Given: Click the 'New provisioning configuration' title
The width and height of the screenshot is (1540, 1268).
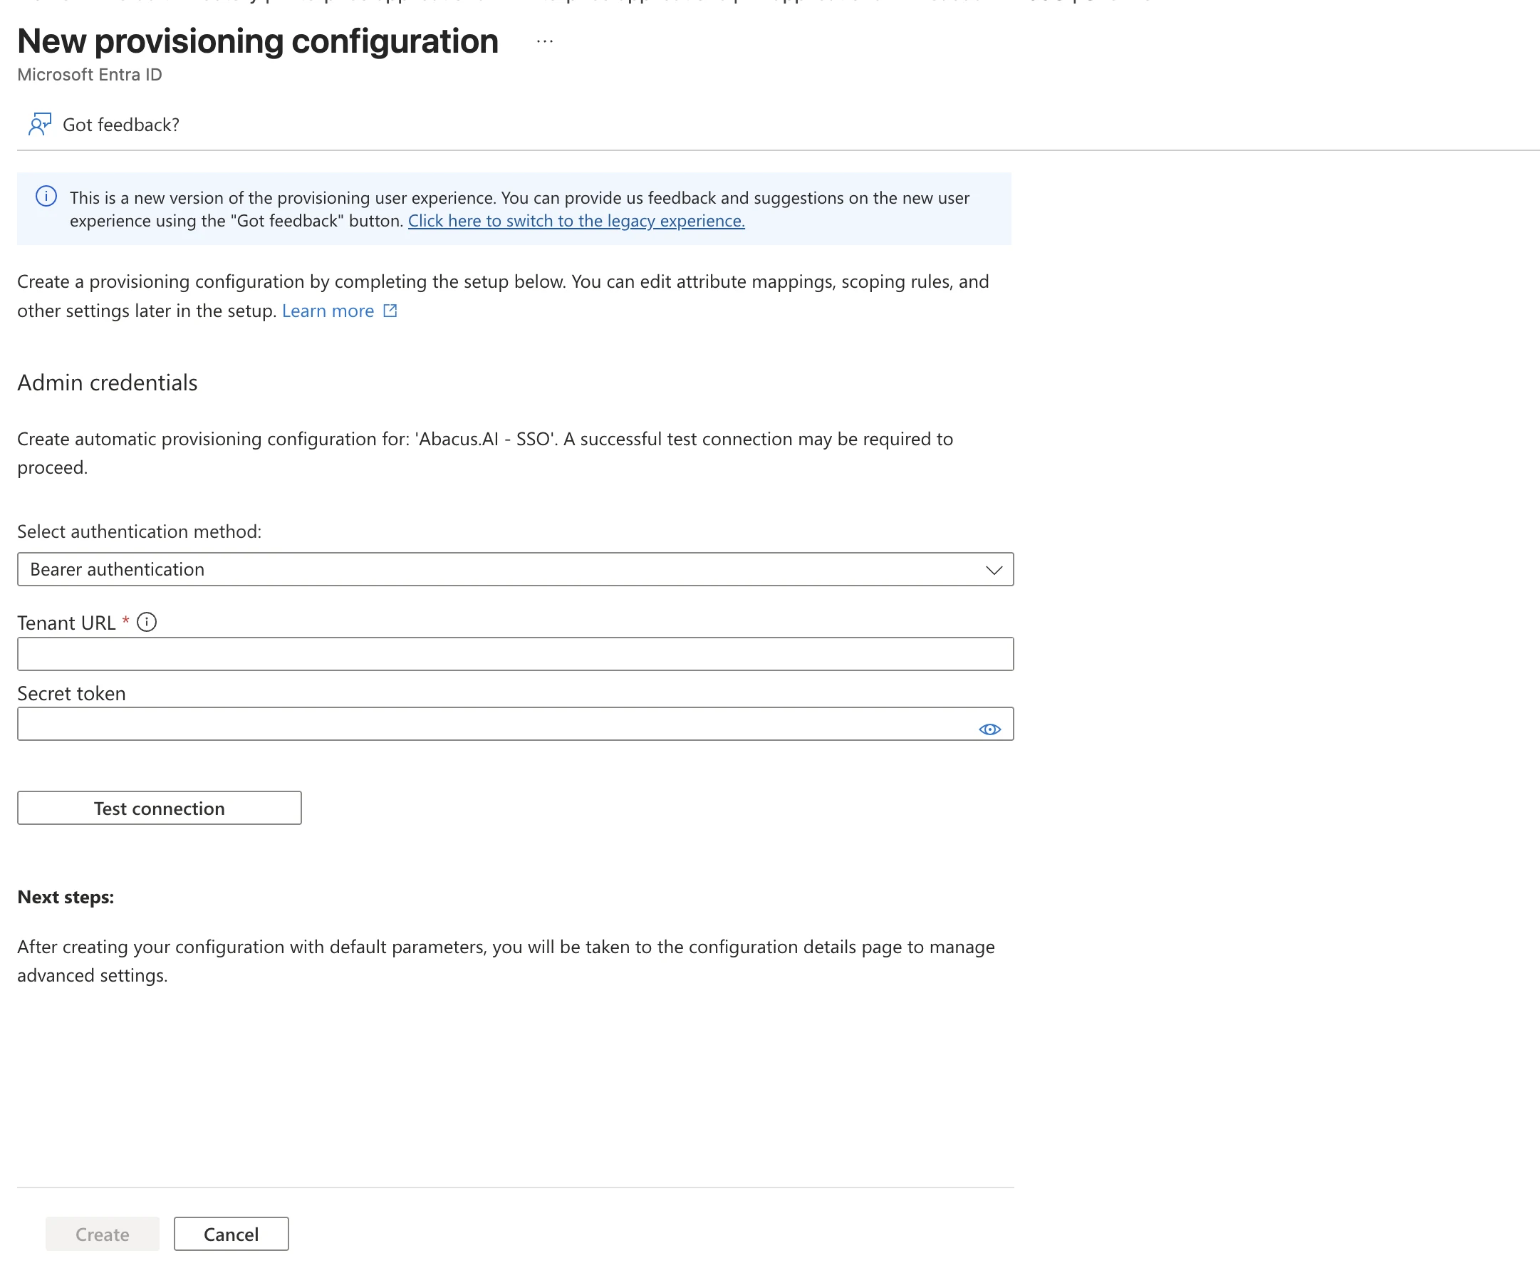Looking at the screenshot, I should click(x=258, y=41).
